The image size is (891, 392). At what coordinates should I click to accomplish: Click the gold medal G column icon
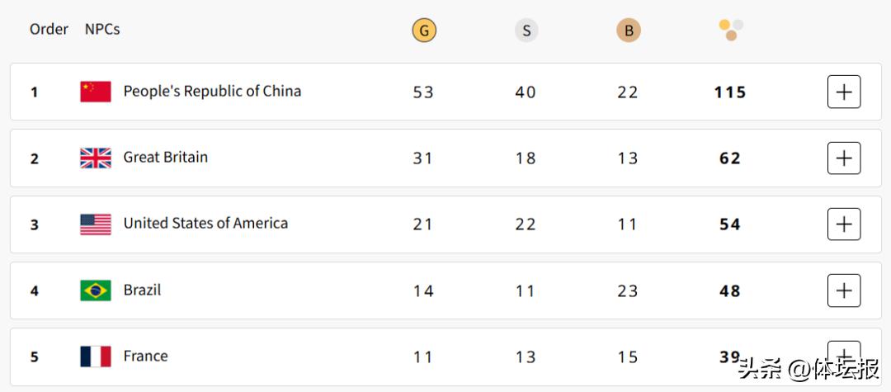coord(424,31)
